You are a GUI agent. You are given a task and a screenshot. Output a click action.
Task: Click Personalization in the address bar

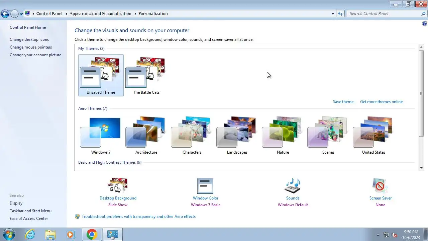[x=153, y=14]
